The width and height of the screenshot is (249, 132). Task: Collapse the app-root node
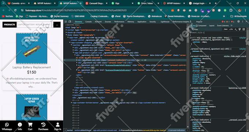click(68, 38)
